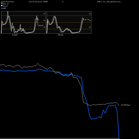Click the '0.76Close' price label
The height and width of the screenshot is (139, 139).
[126, 105]
